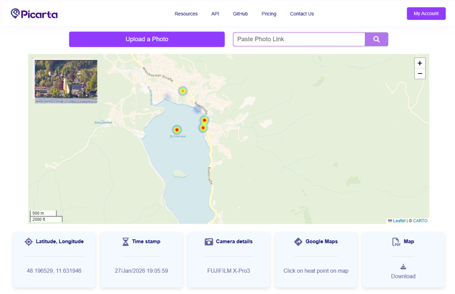This screenshot has height=294, width=455.
Task: Click the Latitude, Longitude heading
Action: pyautogui.click(x=60, y=242)
